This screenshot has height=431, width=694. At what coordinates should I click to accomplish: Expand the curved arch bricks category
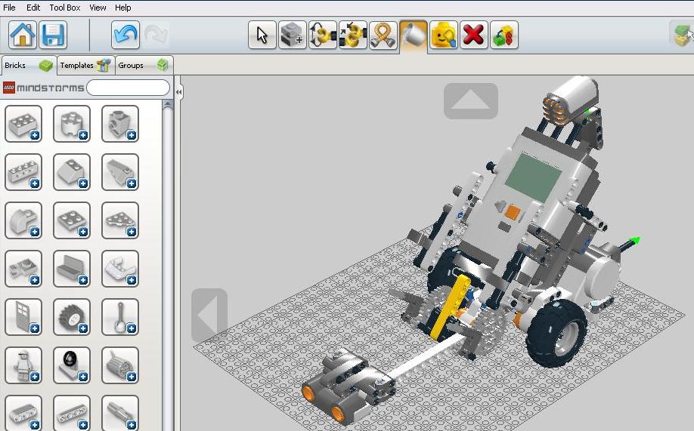point(23,220)
